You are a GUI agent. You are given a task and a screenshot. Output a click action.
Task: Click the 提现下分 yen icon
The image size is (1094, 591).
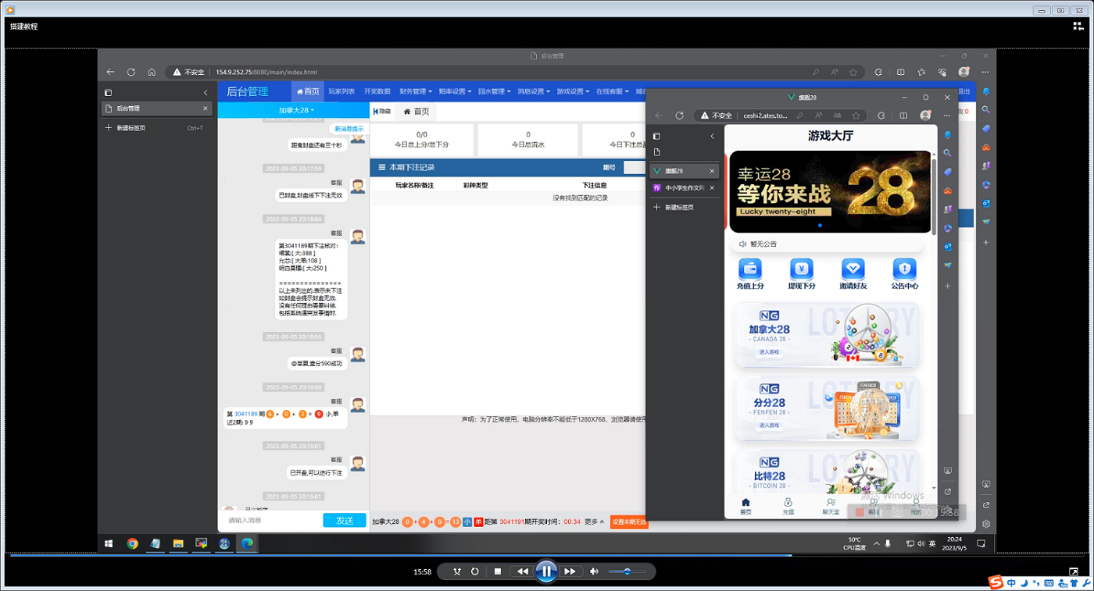pyautogui.click(x=802, y=269)
